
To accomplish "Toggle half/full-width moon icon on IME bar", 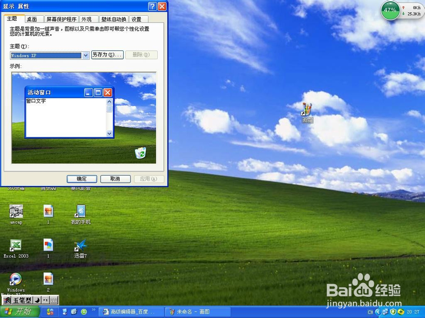I will pos(37,300).
